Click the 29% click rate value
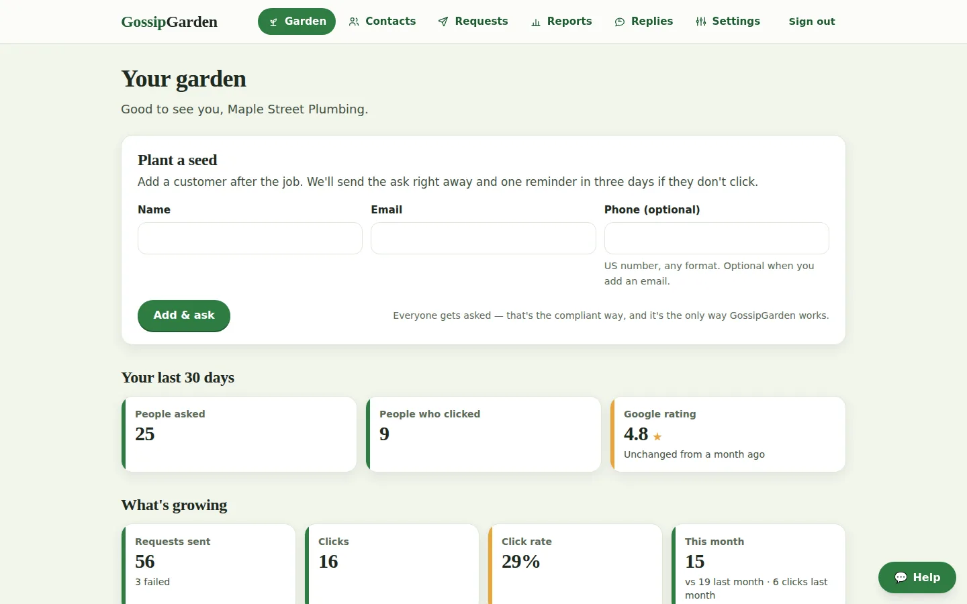 pos(521,562)
